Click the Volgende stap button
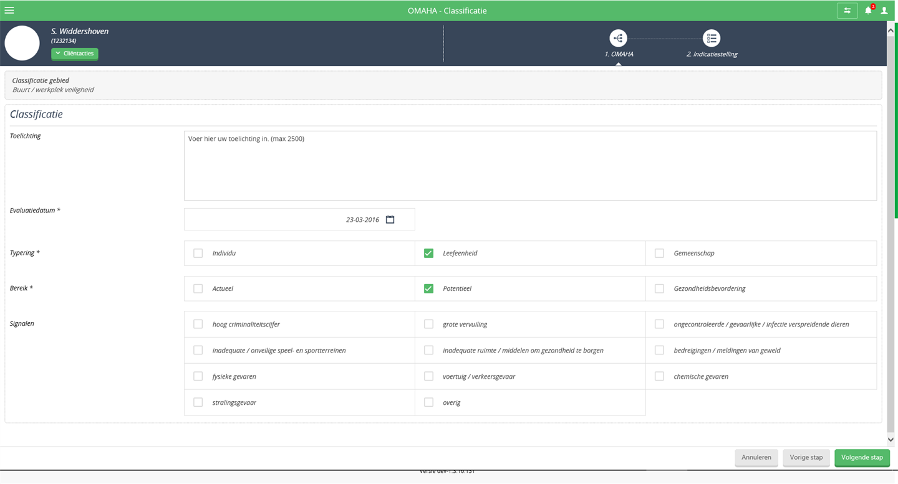Viewport: 898px width, 484px height. pyautogui.click(x=862, y=458)
